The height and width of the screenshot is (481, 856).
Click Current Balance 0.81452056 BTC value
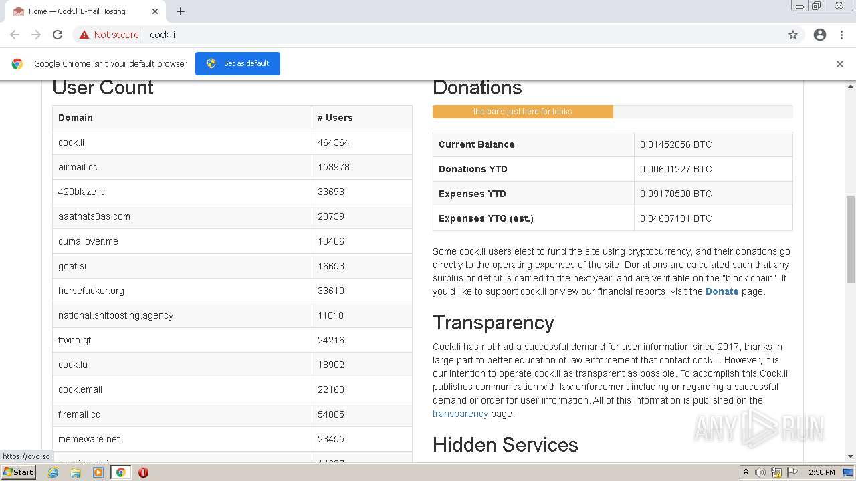[675, 144]
